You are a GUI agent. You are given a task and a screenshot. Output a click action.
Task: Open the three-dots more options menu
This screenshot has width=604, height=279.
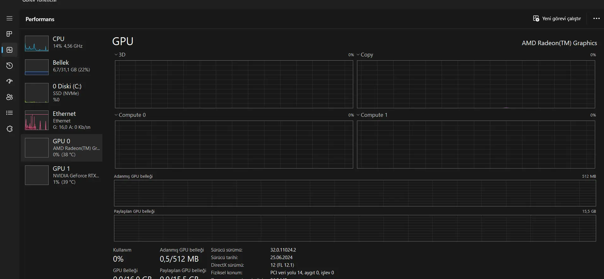click(596, 19)
